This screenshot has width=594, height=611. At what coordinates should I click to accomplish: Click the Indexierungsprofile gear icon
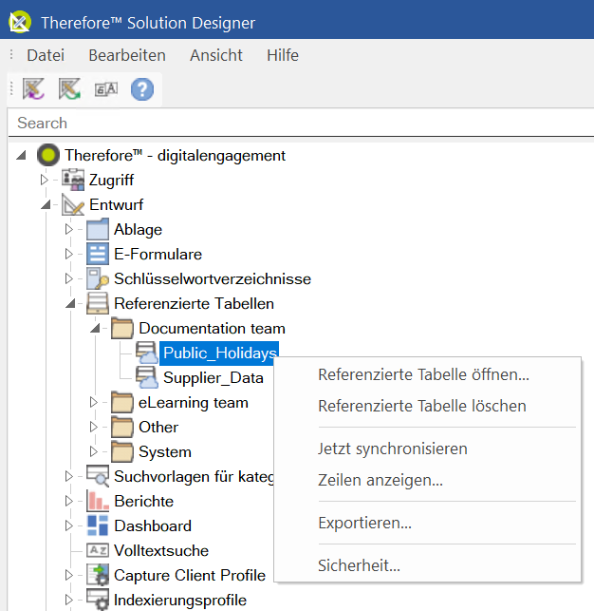pyautogui.click(x=98, y=600)
